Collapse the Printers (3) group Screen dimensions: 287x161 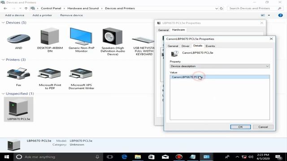(x=3, y=59)
